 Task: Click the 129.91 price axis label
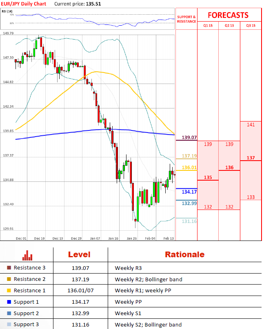8,228
